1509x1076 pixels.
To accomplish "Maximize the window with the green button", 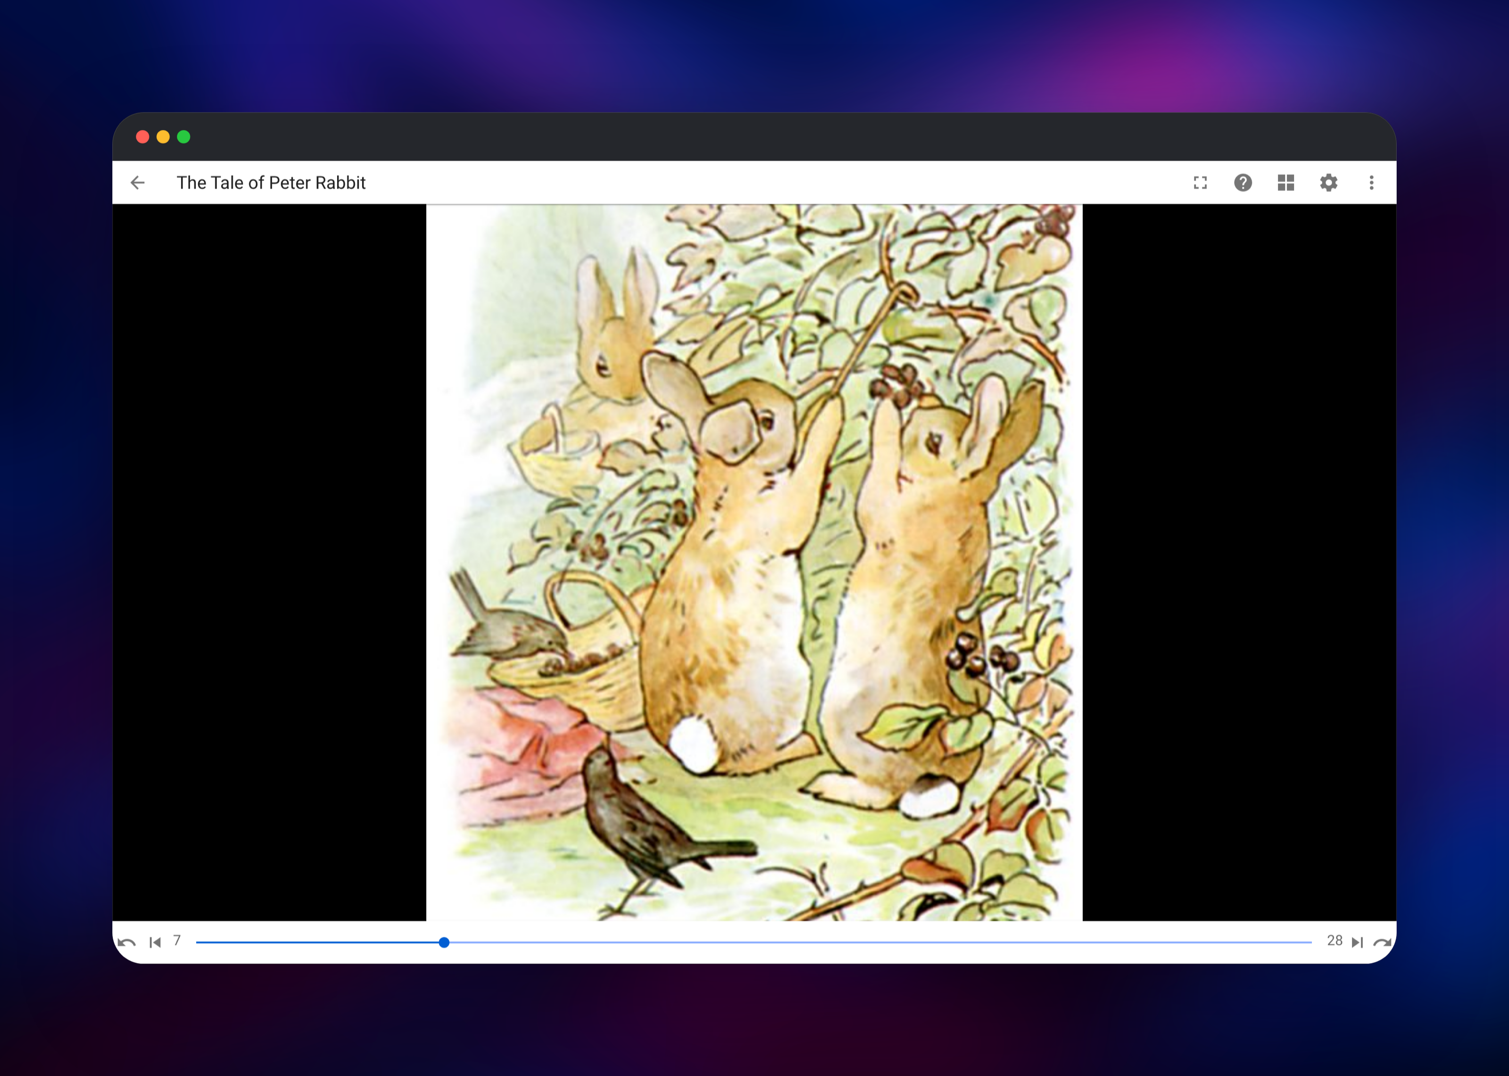I will click(x=184, y=137).
